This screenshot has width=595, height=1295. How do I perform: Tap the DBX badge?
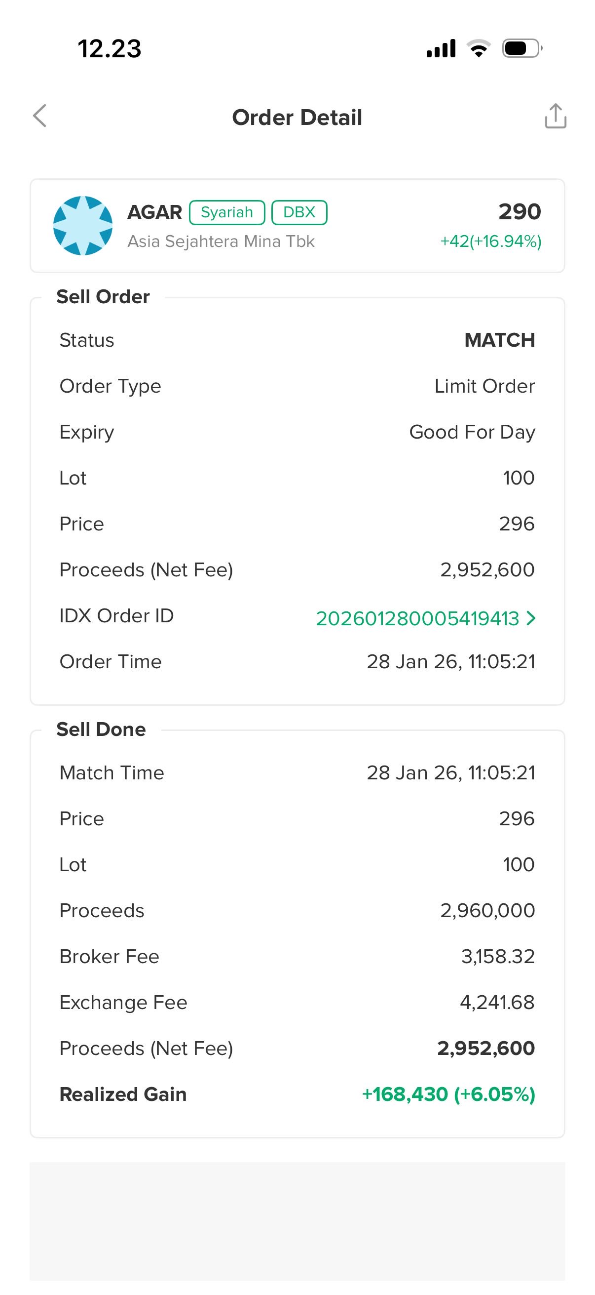(x=299, y=212)
